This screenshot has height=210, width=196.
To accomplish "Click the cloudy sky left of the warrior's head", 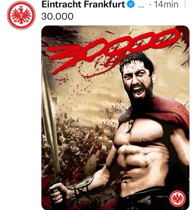I will 94,94.
